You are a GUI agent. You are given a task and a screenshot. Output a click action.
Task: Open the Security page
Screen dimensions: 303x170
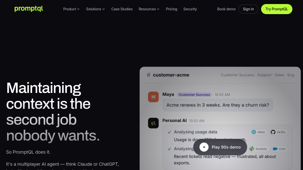pyautogui.click(x=190, y=9)
